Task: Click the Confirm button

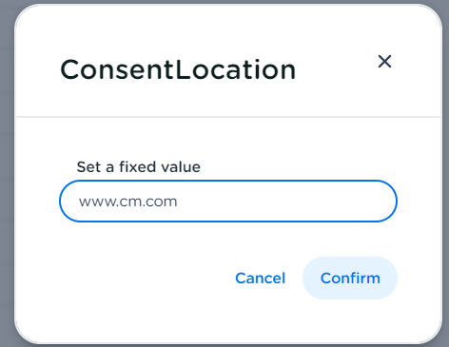Action: click(350, 278)
